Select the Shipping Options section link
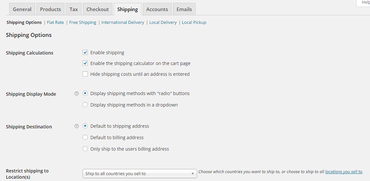The image size is (370, 181). click(24, 22)
